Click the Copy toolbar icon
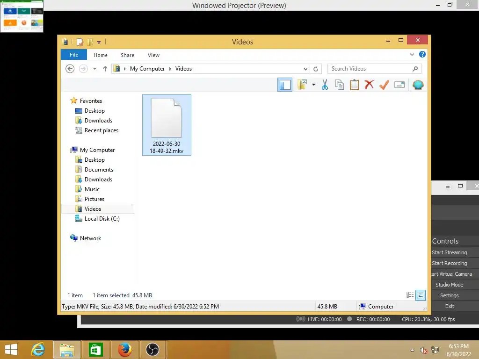The image size is (479, 359). (x=340, y=85)
